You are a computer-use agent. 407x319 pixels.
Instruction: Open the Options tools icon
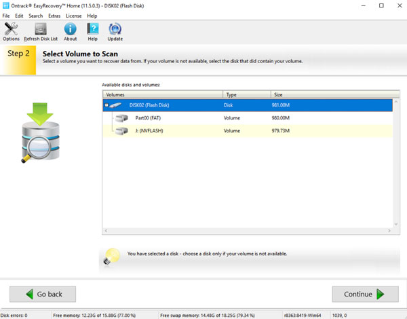coord(11,29)
